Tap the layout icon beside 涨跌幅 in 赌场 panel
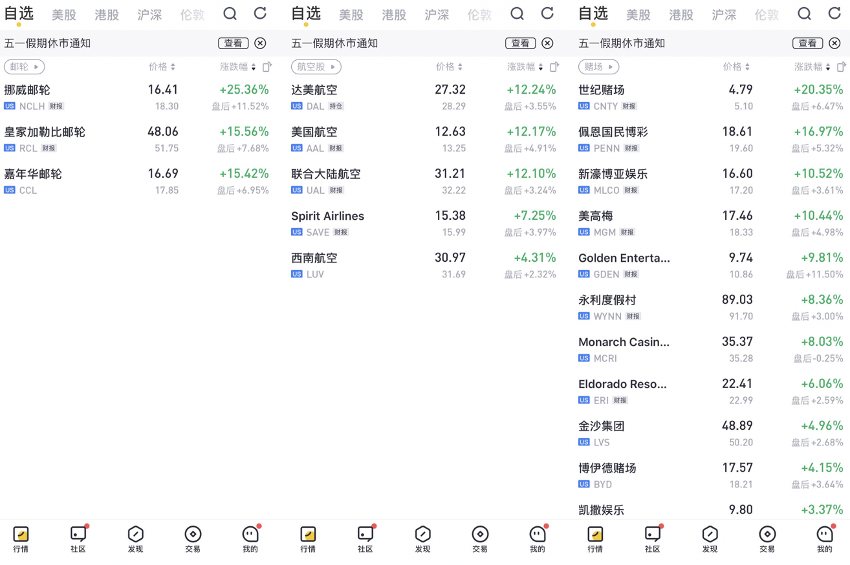Image resolution: width=850 pixels, height=565 pixels. tap(841, 67)
